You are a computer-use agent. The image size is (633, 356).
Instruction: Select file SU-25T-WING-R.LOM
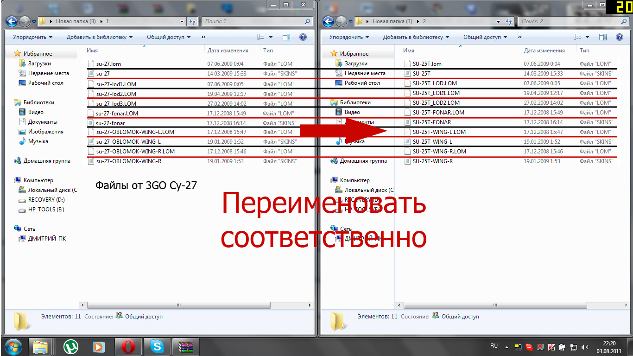tap(439, 151)
